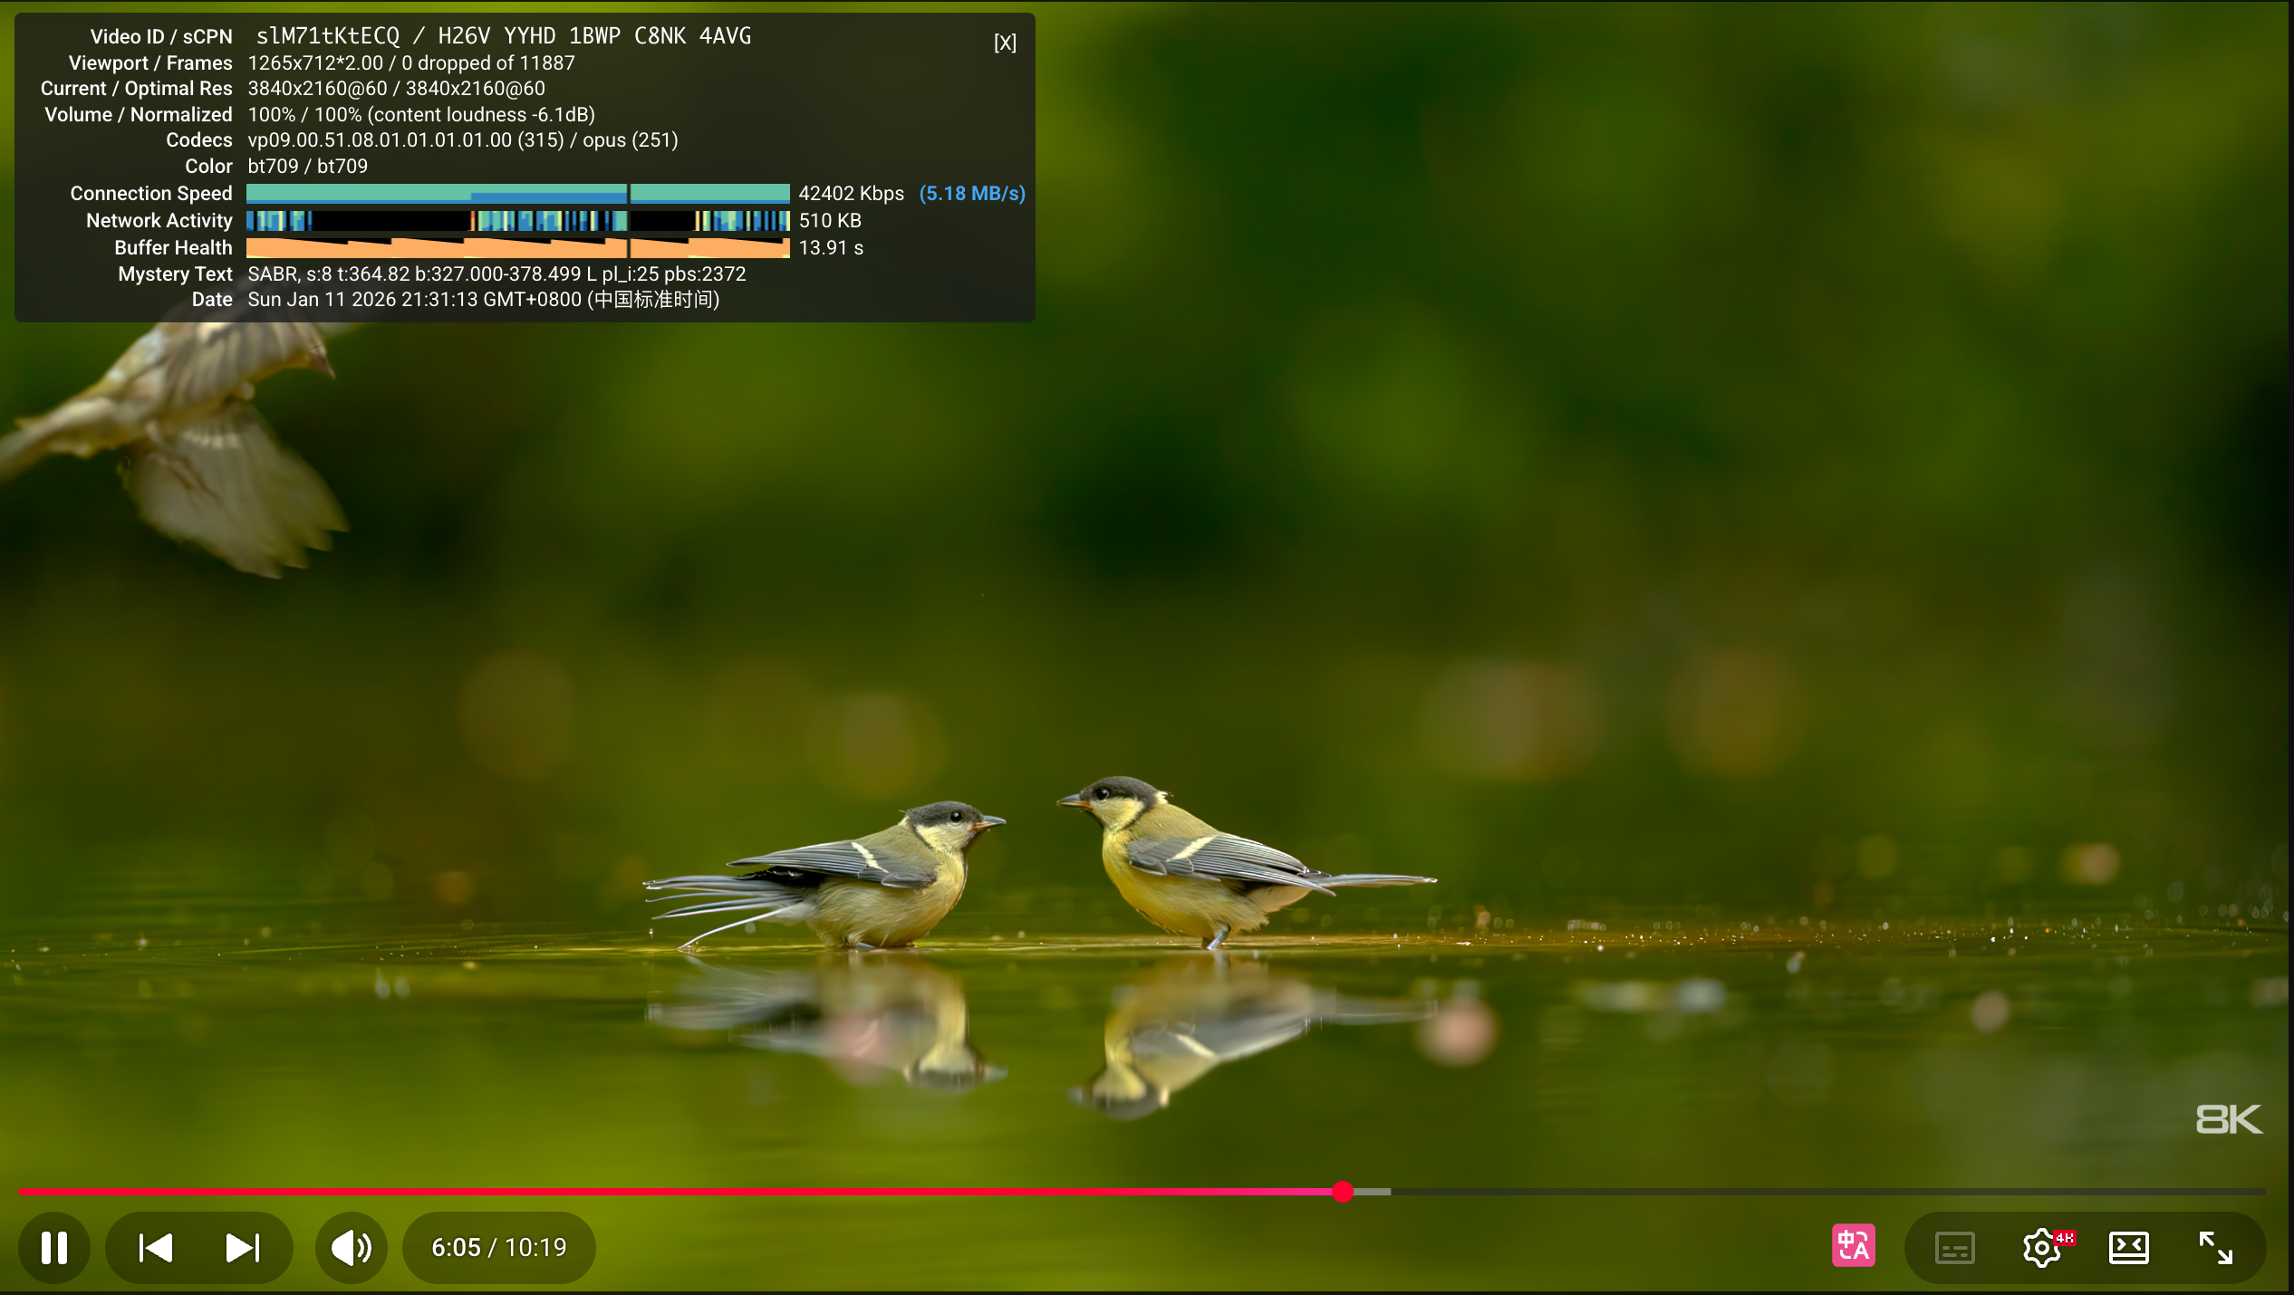Click the 6:05 / 10:19 time display
Image resolution: width=2294 pixels, height=1295 pixels.
point(499,1248)
